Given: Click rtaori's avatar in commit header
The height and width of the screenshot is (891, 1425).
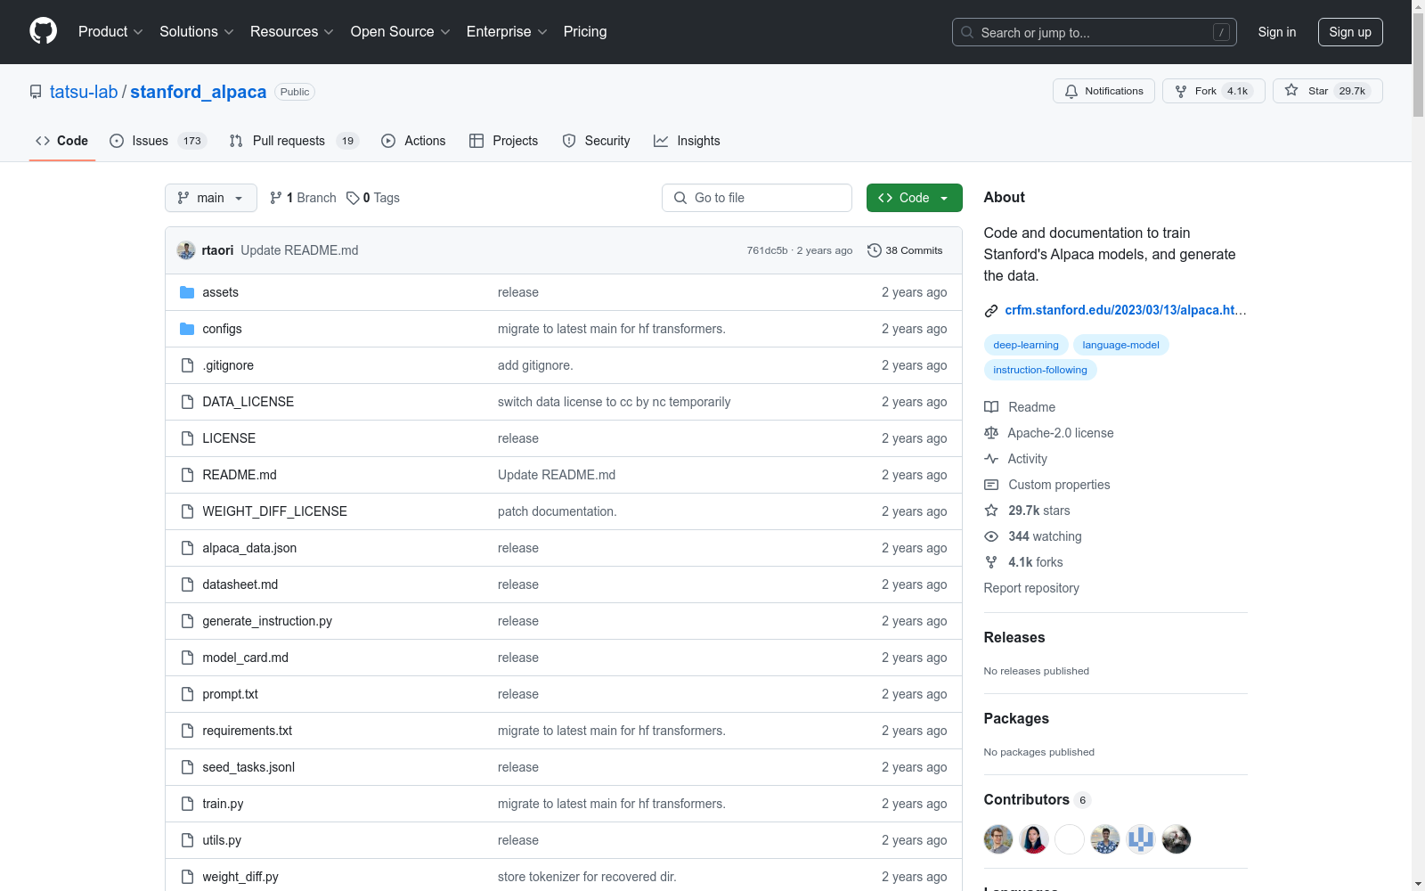Looking at the screenshot, I should [x=186, y=250].
